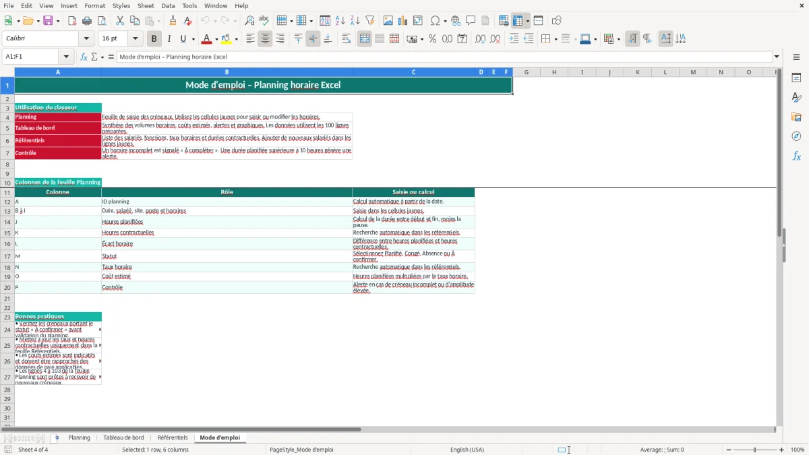Switch to the Référentiels sheet tab
The image size is (809, 455).
173,437
